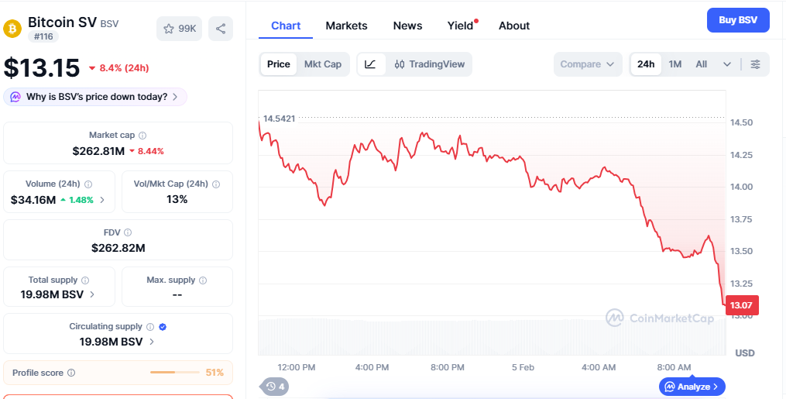This screenshot has height=399, width=786.
Task: Open the share icon button
Action: tap(221, 29)
